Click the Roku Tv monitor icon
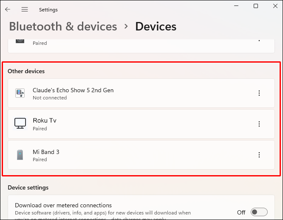The height and width of the screenshot is (220, 283). pyautogui.click(x=20, y=124)
